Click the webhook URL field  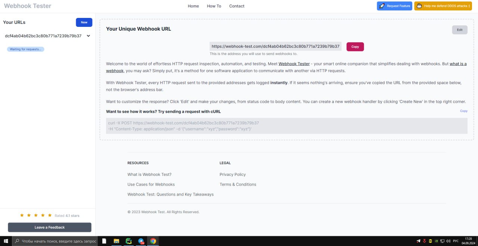[x=276, y=46]
